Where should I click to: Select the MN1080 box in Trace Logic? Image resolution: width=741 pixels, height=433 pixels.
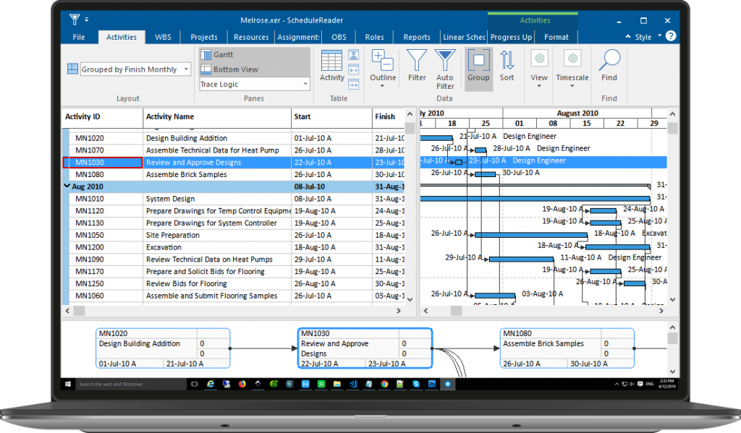(567, 348)
